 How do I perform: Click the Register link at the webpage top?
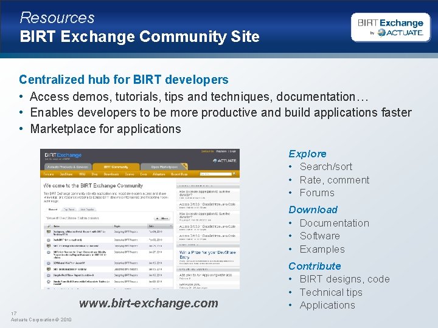[x=221, y=151]
